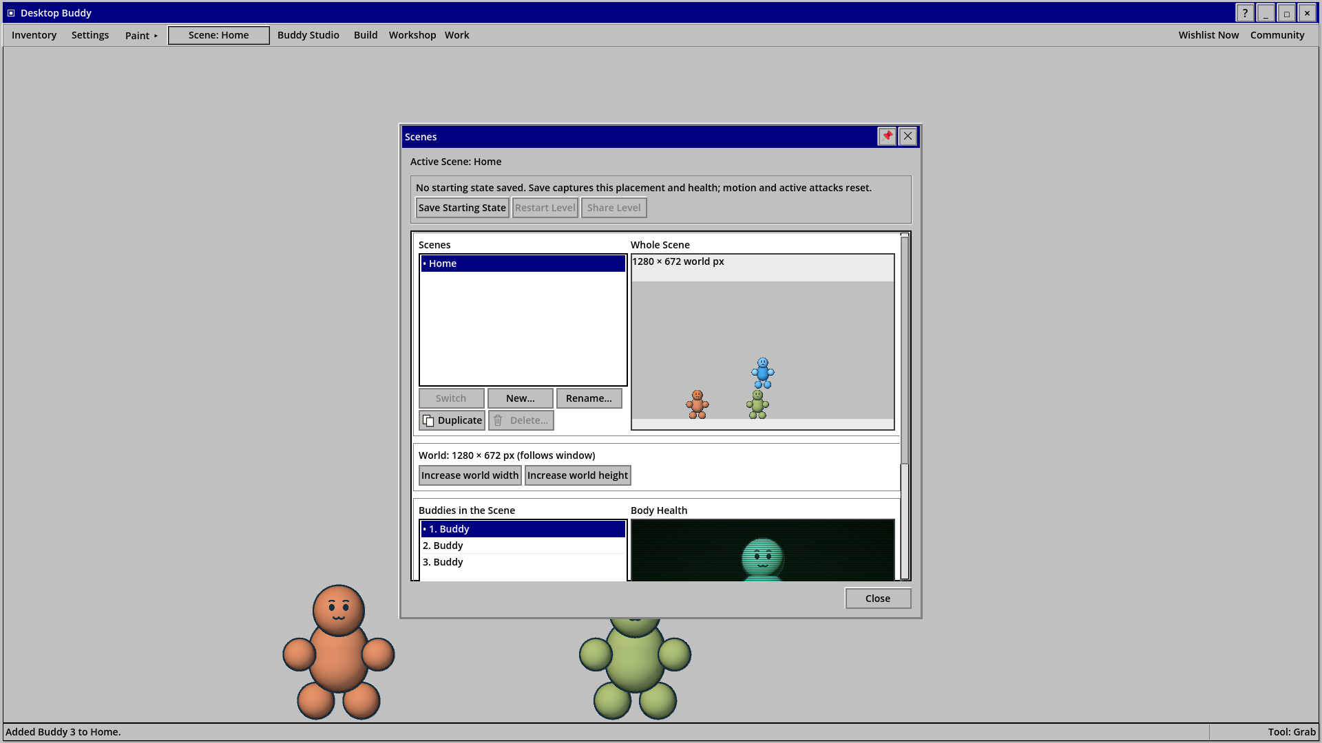Click the Close button in Scenes dialog
The height and width of the screenshot is (743, 1322).
[878, 599]
